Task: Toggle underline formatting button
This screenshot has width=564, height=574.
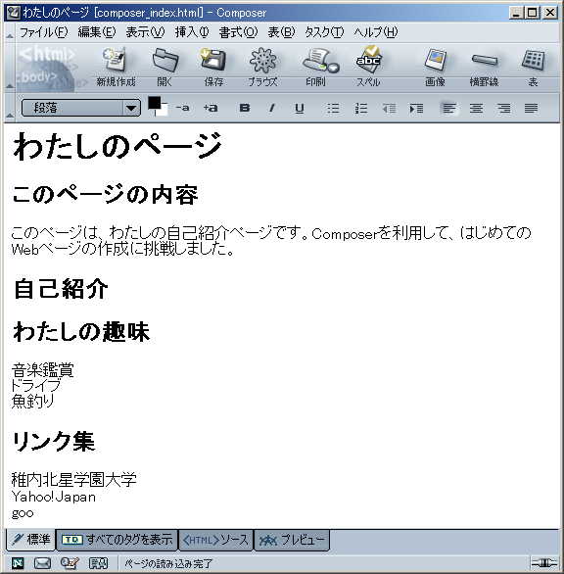Action: click(x=300, y=109)
